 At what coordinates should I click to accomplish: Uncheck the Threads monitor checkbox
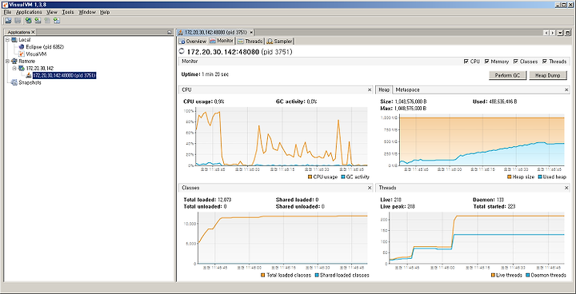pos(545,62)
